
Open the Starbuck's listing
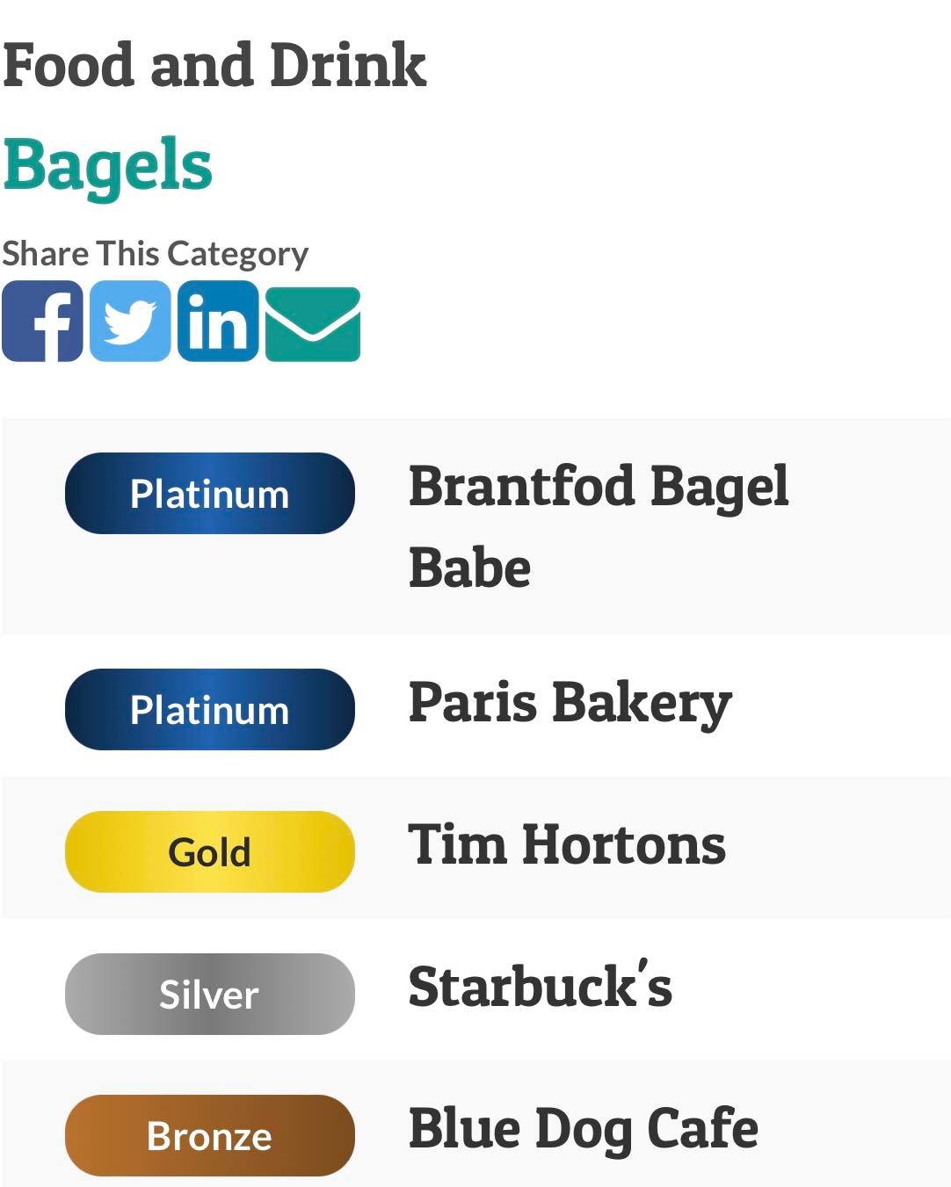coord(540,988)
